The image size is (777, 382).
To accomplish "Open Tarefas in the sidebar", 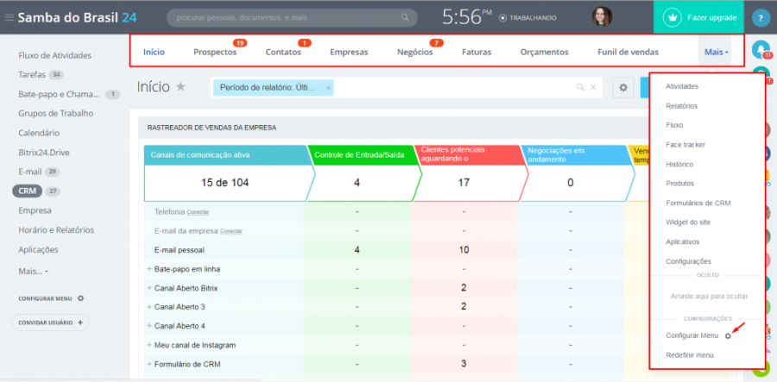I will pyautogui.click(x=32, y=75).
